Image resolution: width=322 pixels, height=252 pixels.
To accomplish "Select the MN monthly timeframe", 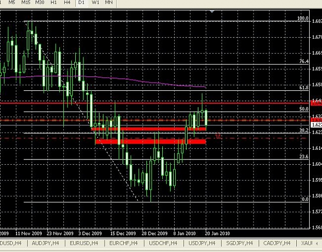I will (x=109, y=3).
